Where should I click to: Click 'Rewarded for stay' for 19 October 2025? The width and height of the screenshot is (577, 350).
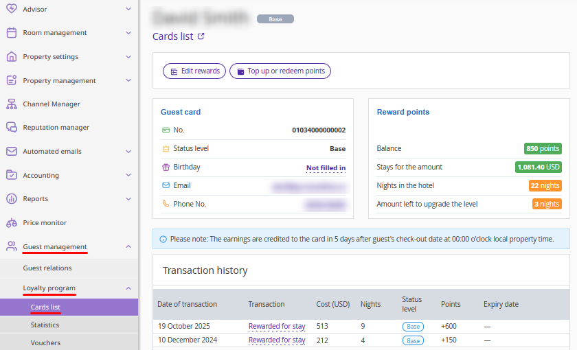(x=277, y=327)
